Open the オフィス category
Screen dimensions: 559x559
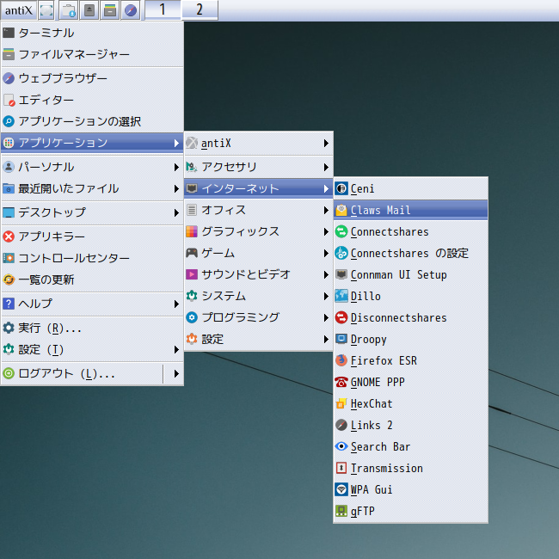(259, 210)
